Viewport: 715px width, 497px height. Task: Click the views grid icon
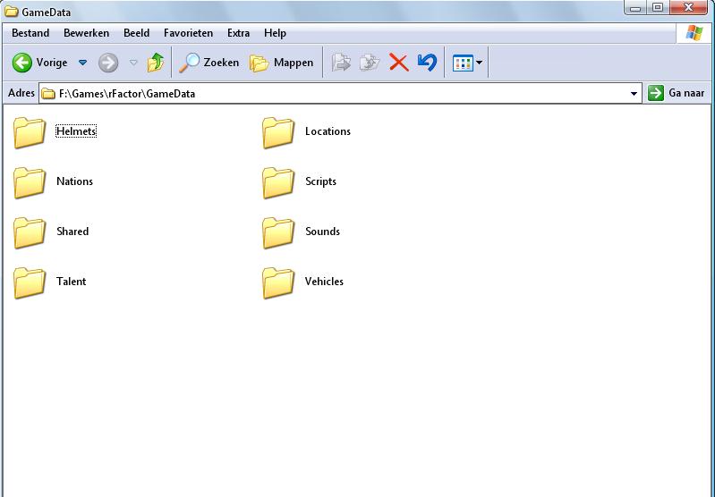[x=463, y=63]
